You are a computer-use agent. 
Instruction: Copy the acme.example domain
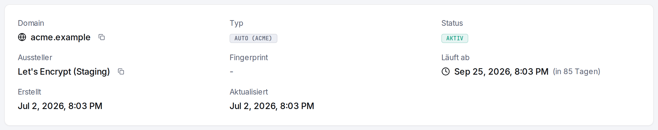click(x=102, y=37)
